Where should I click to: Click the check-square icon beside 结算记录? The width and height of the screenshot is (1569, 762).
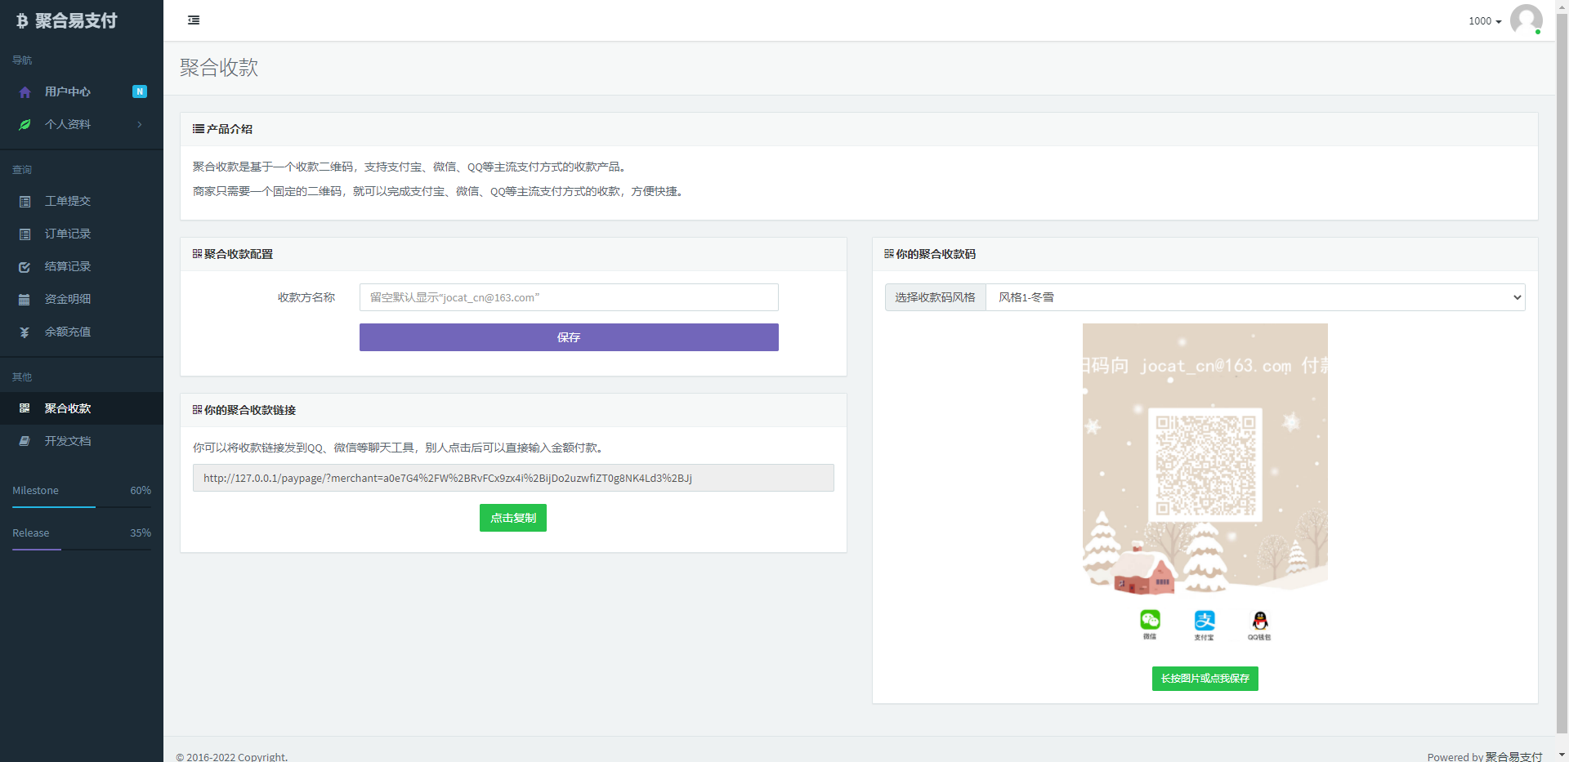25,267
